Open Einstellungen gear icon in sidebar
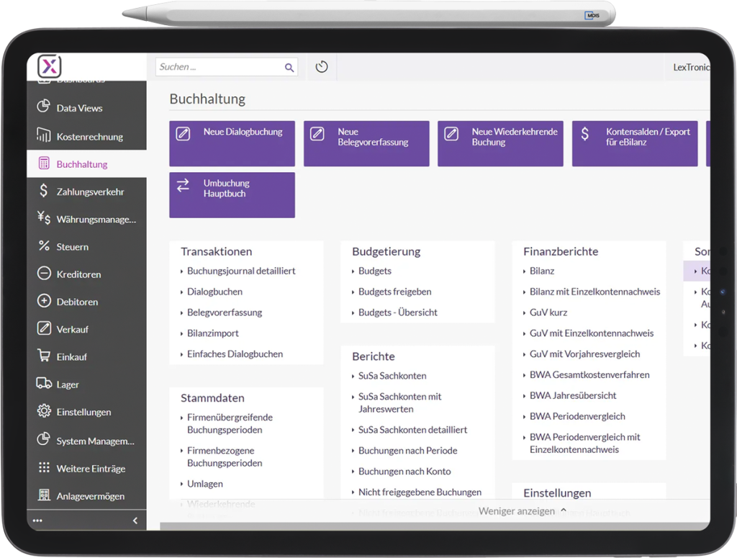Viewport: 737px width, 558px height. pos(43,412)
